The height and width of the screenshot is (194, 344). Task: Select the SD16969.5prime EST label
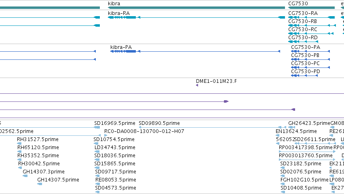tap(115, 123)
